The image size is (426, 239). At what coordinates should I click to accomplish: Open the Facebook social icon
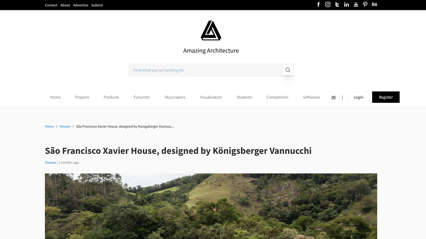tap(318, 4)
